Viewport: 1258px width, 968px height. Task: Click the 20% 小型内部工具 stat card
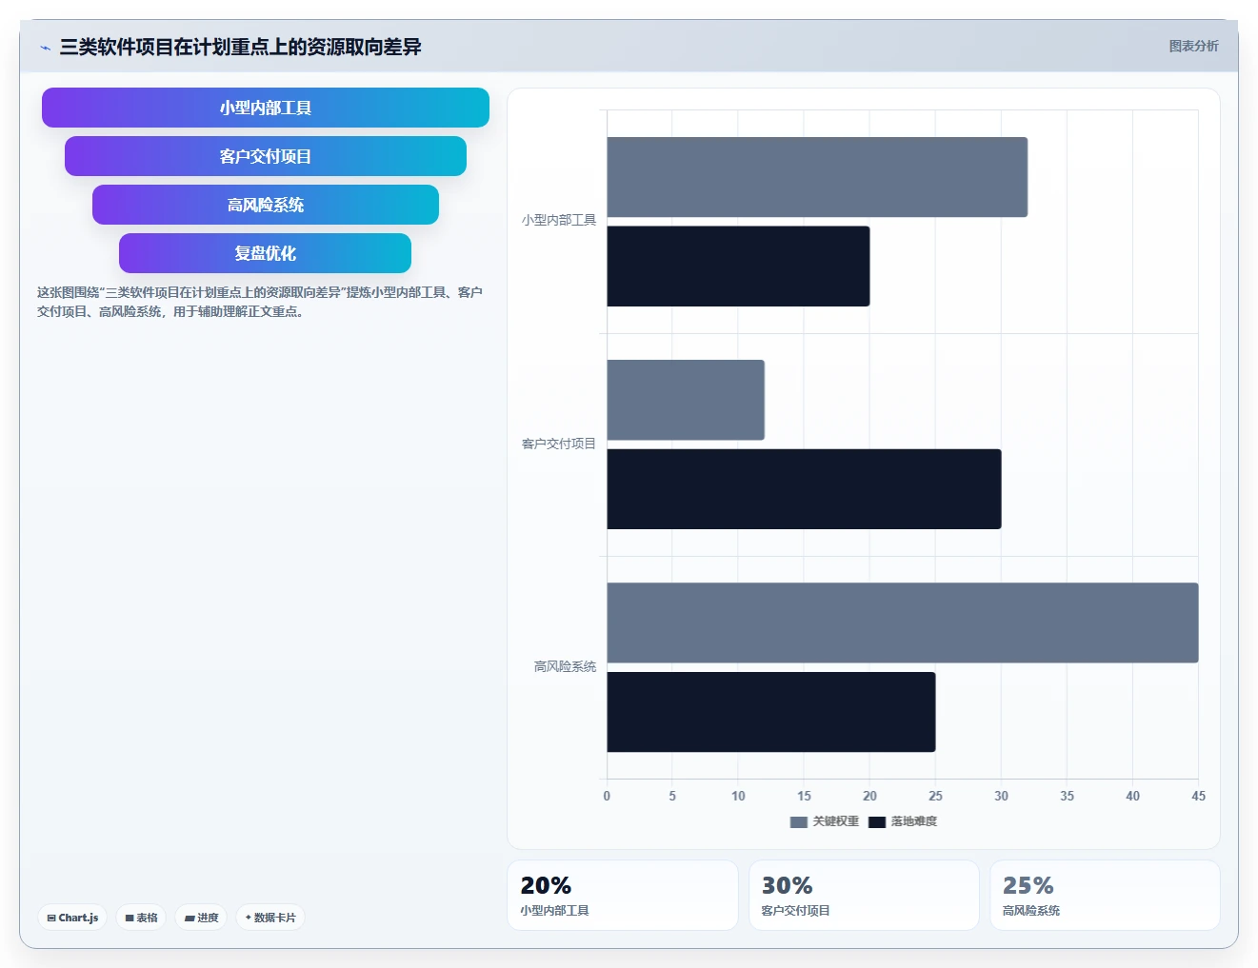623,895
